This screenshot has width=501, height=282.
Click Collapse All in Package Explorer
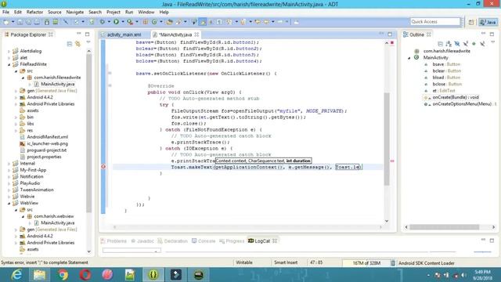pos(70,44)
